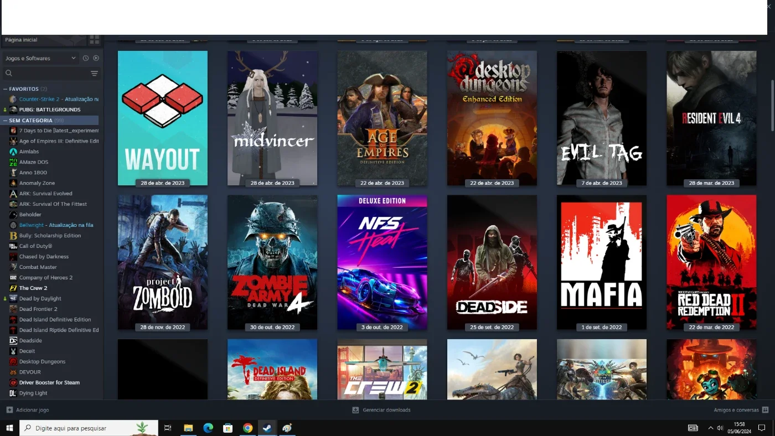
Task: Open Steam from the taskbar
Action: (267, 428)
